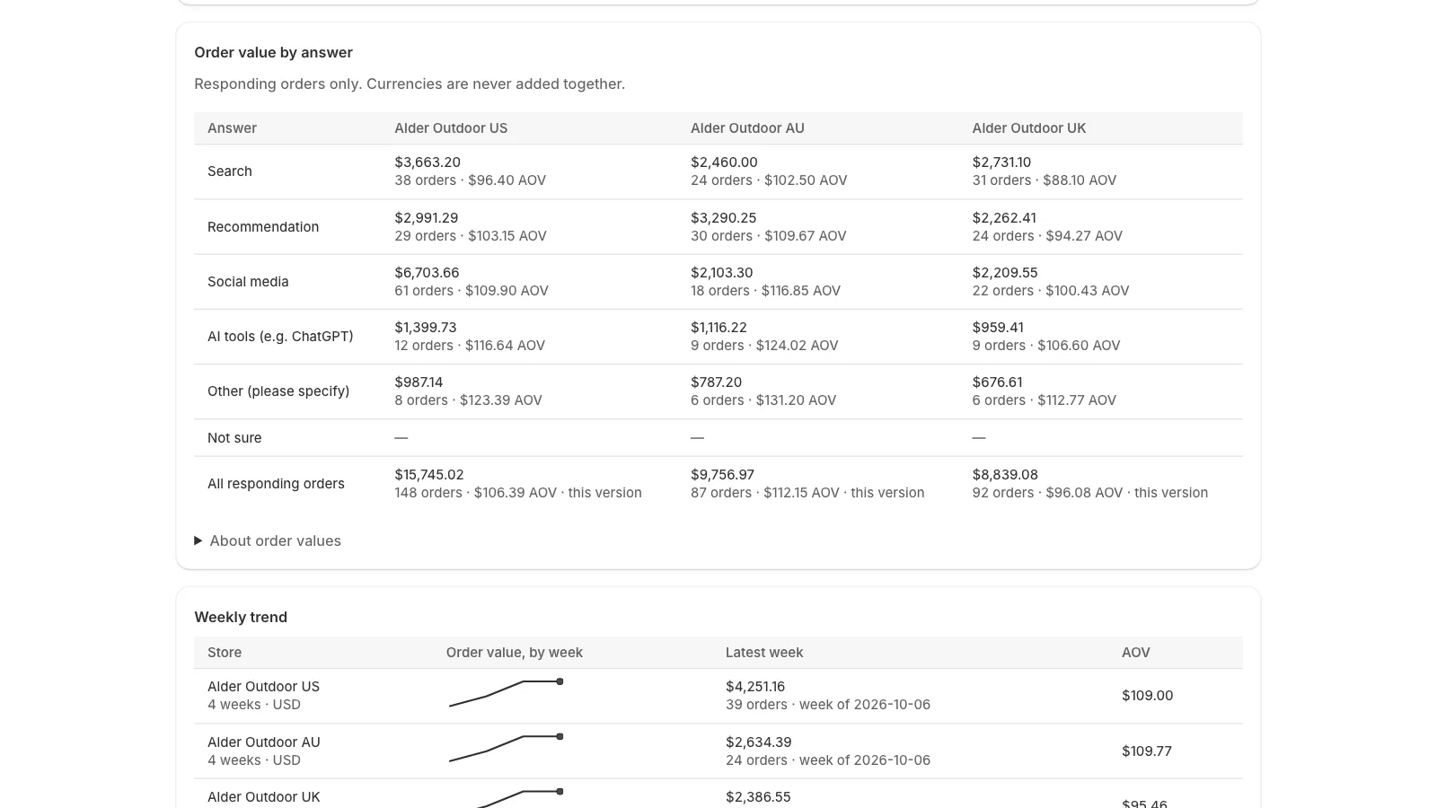Click Alder Outdoor AU in Weekly trend table
1437x808 pixels.
click(263, 742)
